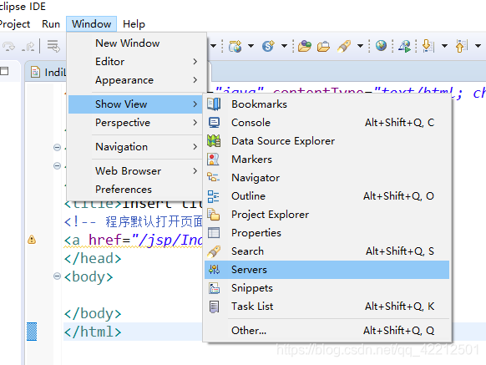
Task: Click the Launch Web Services Explorer icon
Action: click(x=404, y=46)
